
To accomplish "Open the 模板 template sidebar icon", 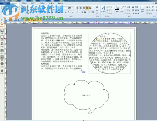I will pos(2,58).
